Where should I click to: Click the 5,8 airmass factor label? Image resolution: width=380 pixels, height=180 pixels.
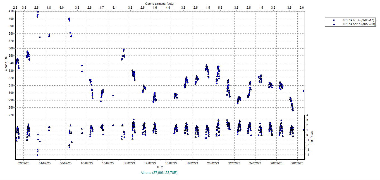coord(220,7)
